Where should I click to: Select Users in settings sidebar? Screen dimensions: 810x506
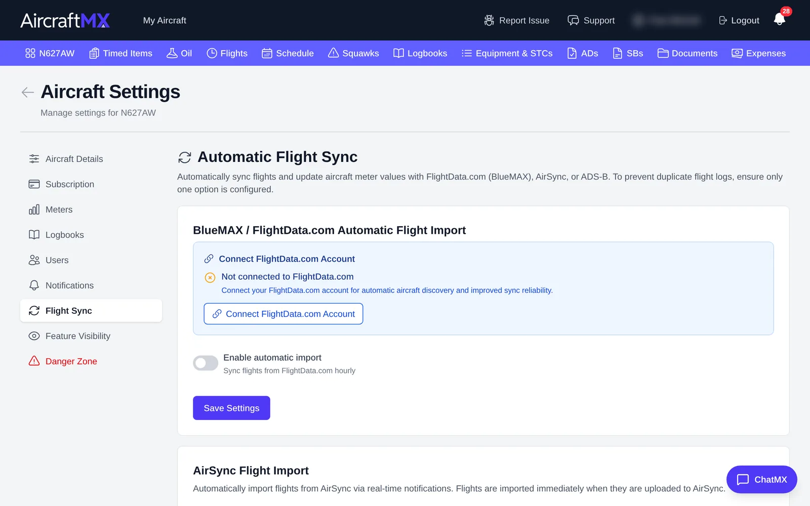coord(91,260)
